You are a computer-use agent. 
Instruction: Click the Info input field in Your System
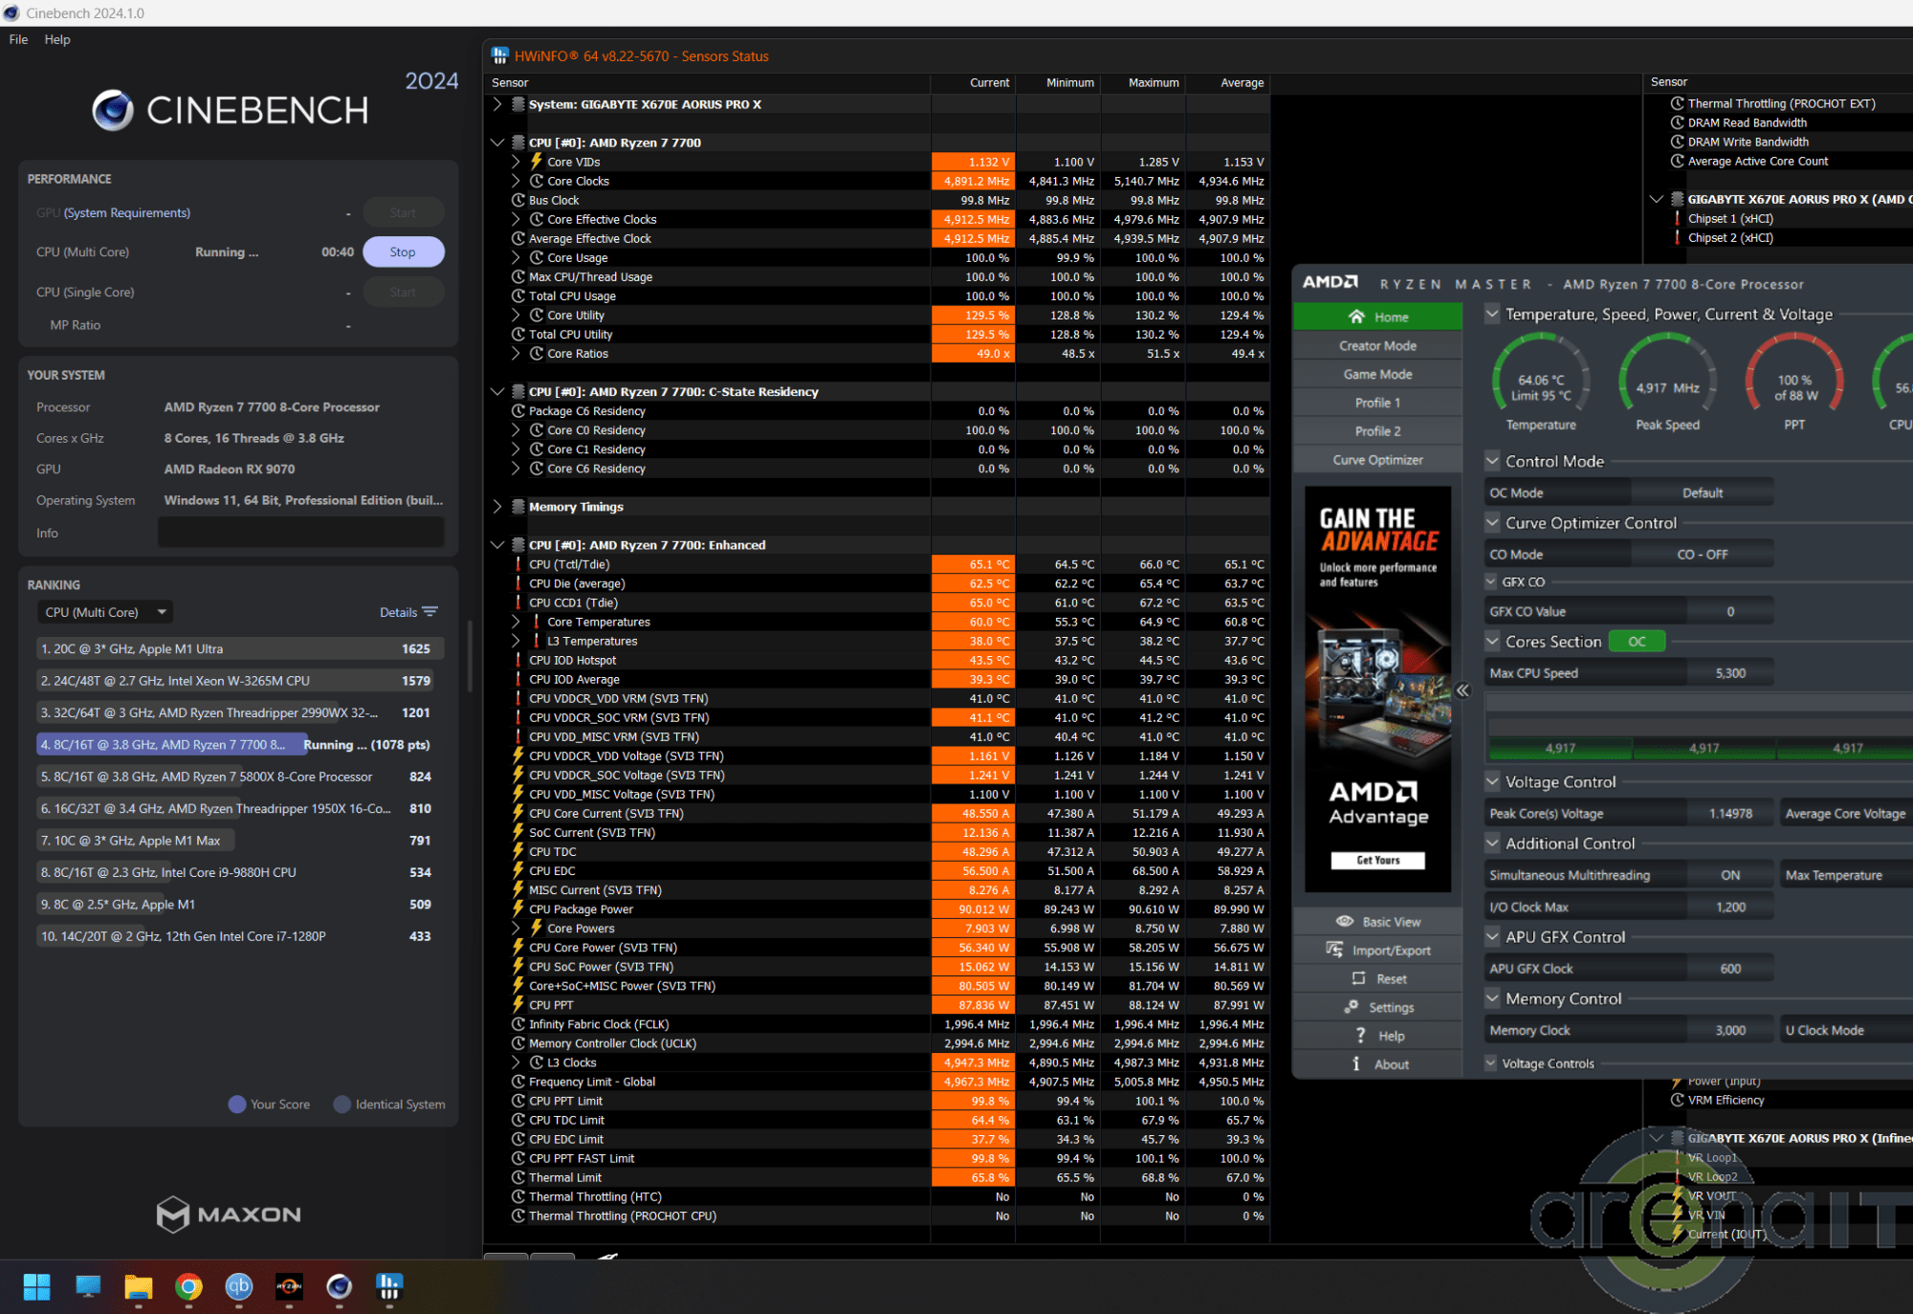[300, 533]
